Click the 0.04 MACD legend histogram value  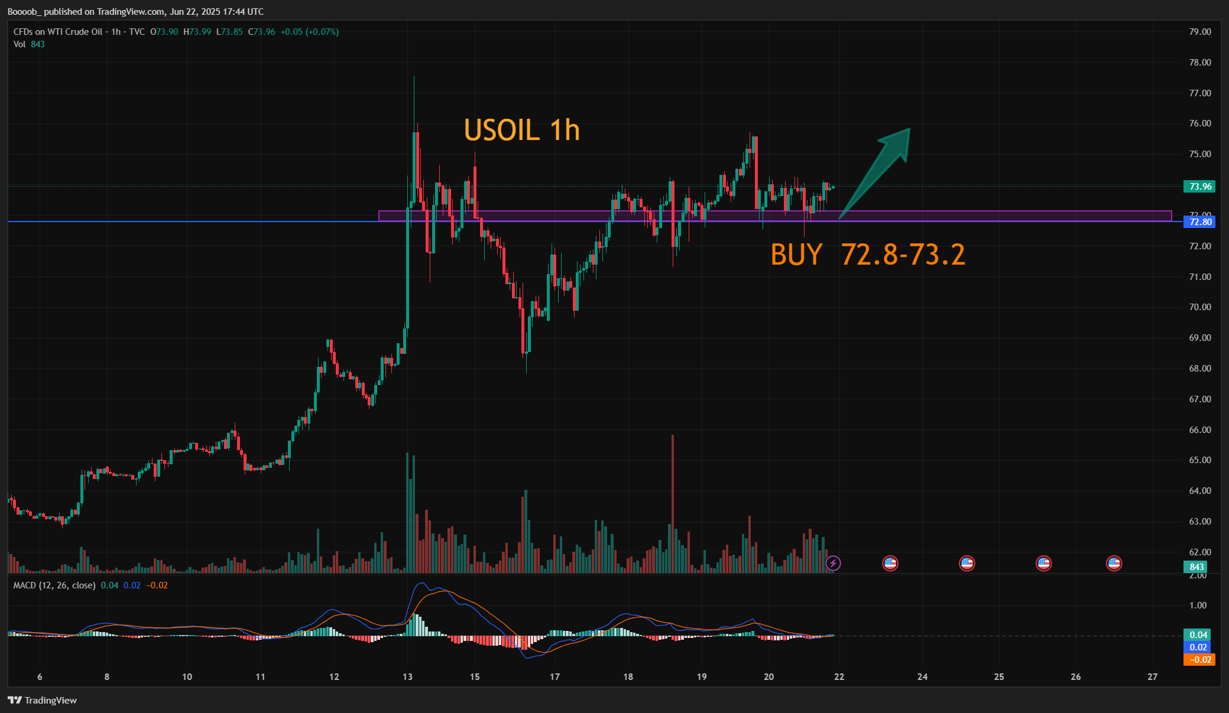109,585
